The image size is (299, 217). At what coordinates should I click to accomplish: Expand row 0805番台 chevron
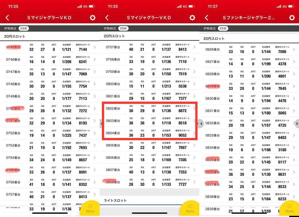[x=194, y=145]
